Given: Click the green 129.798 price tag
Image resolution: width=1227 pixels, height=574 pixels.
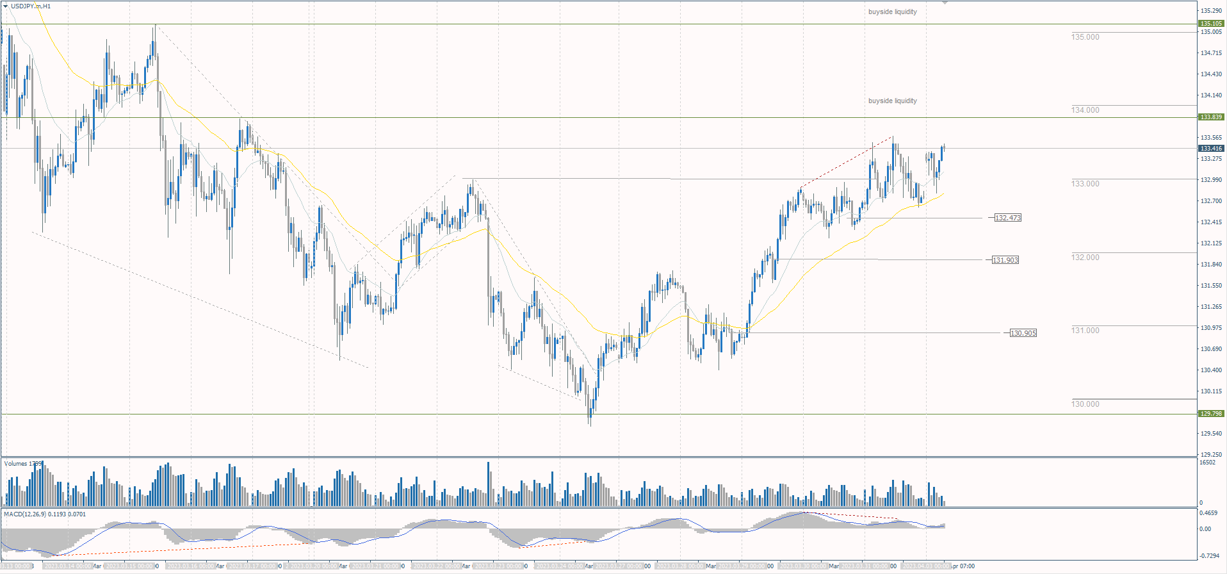Looking at the screenshot, I should click(x=1211, y=414).
